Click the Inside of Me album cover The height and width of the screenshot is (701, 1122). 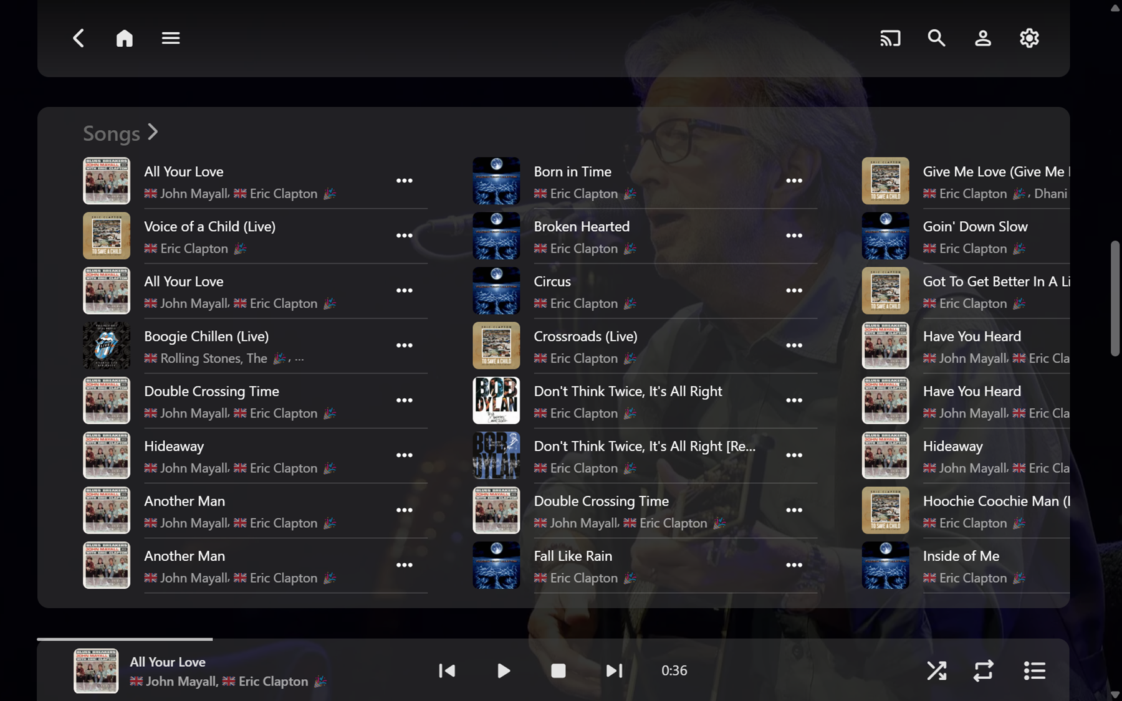click(x=886, y=565)
